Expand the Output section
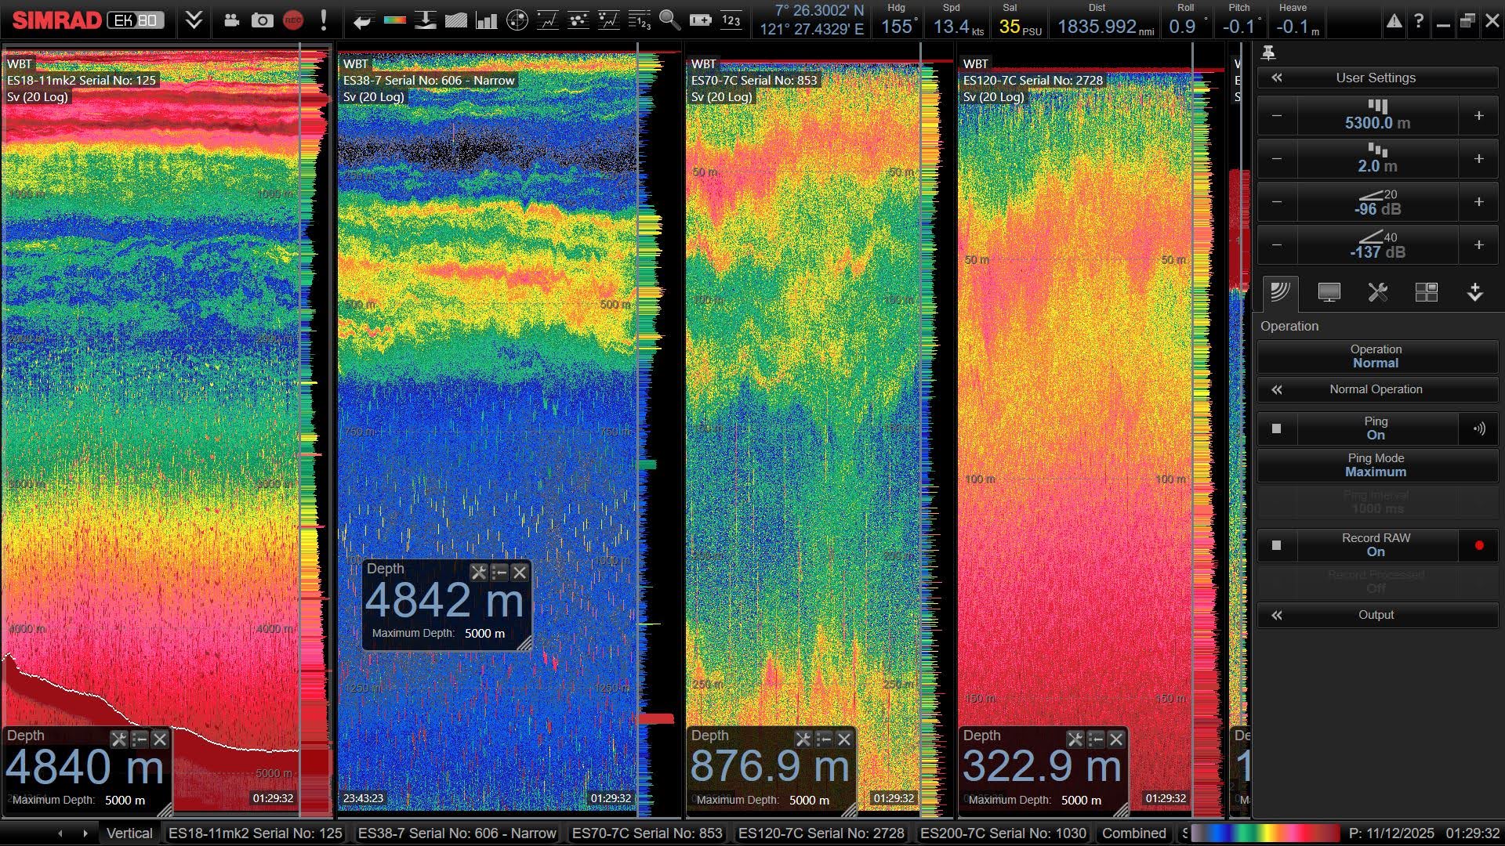Viewport: 1505px width, 846px height. click(x=1376, y=615)
